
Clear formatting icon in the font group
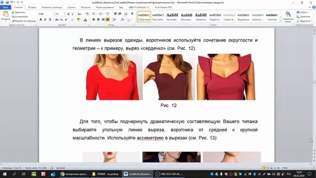87,14
